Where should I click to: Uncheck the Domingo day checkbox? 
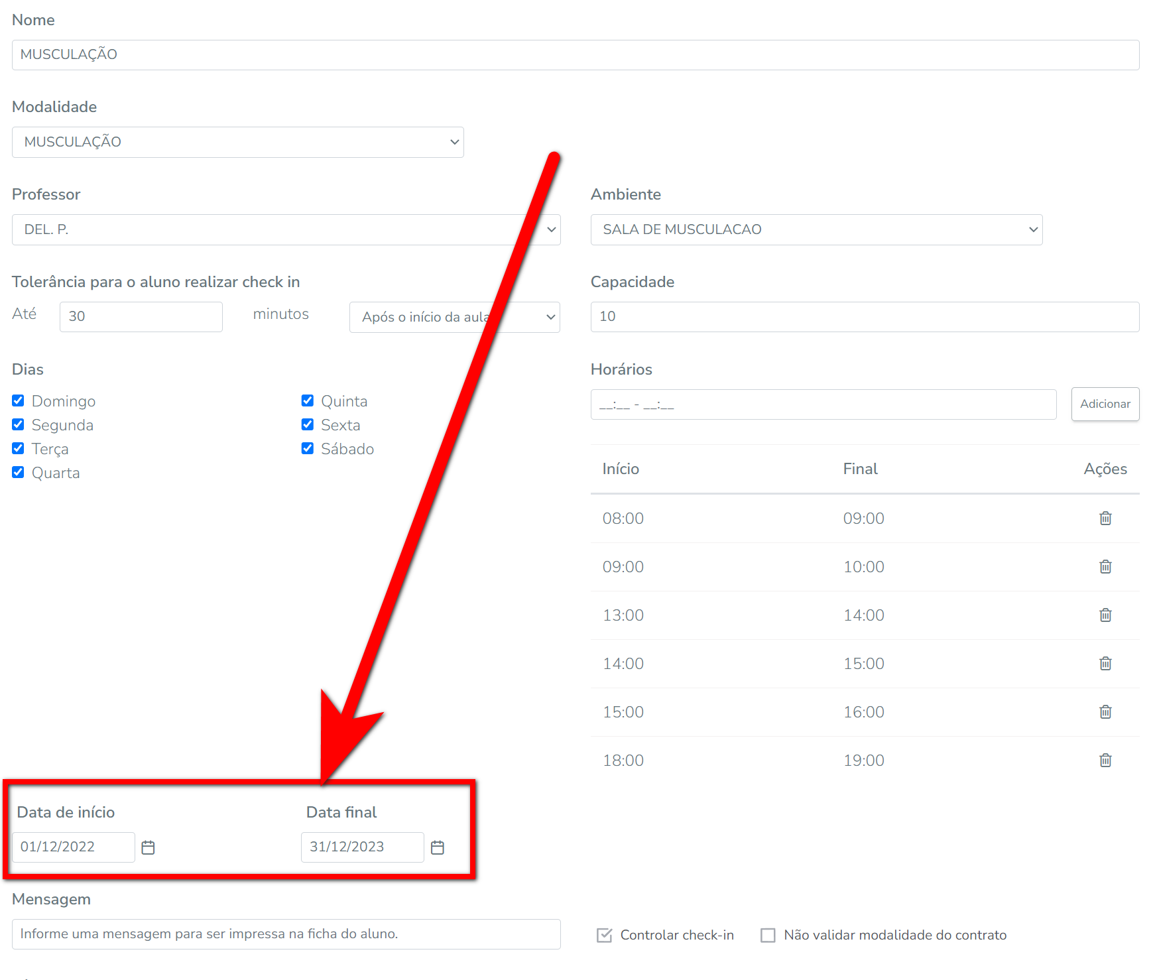(19, 400)
